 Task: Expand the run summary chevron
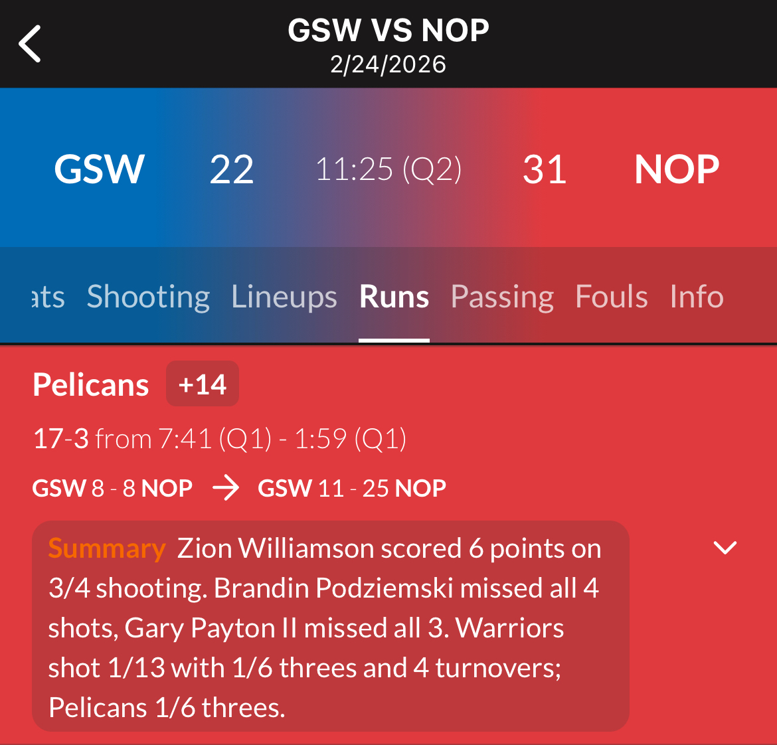(725, 548)
